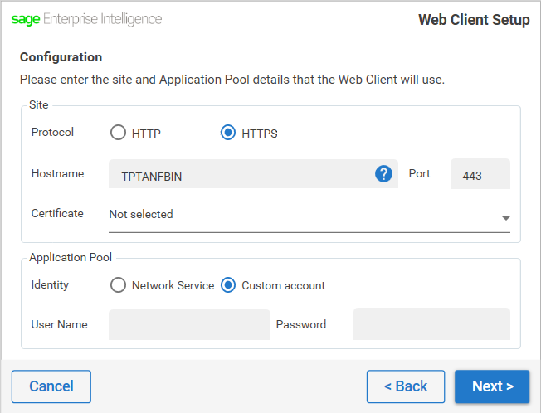541x413 pixels.
Task: Click the sage Enterprise Intelligence logo
Action: tap(86, 19)
